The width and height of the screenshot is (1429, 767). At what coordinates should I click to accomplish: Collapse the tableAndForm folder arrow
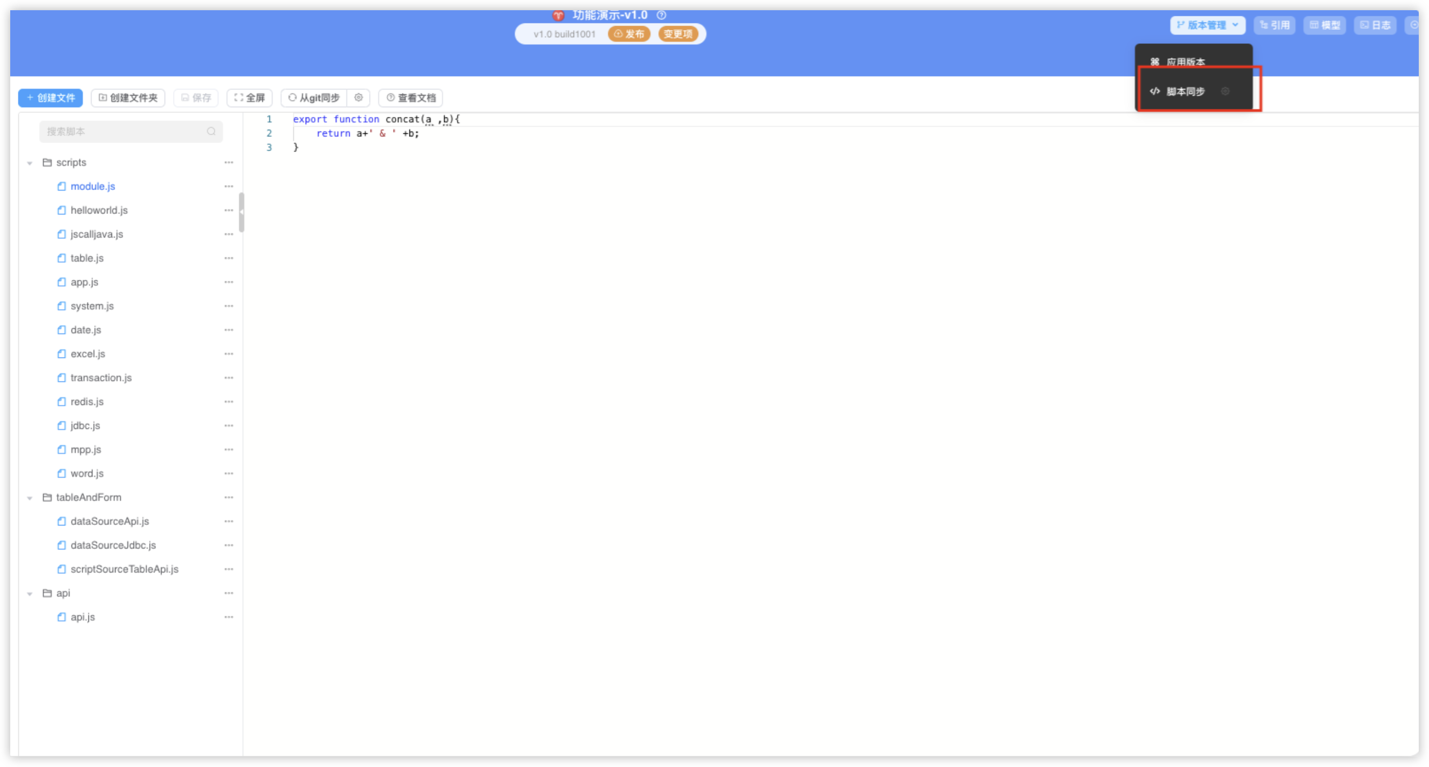click(x=30, y=498)
